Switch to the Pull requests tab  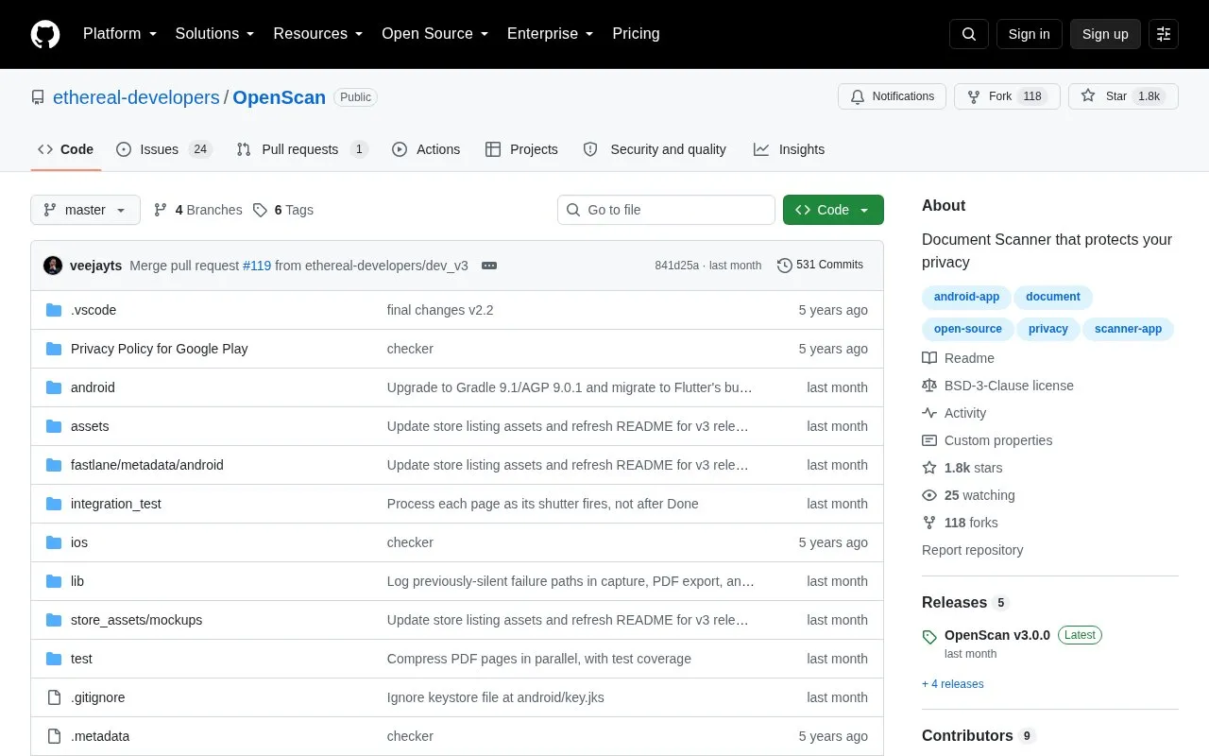click(x=302, y=149)
